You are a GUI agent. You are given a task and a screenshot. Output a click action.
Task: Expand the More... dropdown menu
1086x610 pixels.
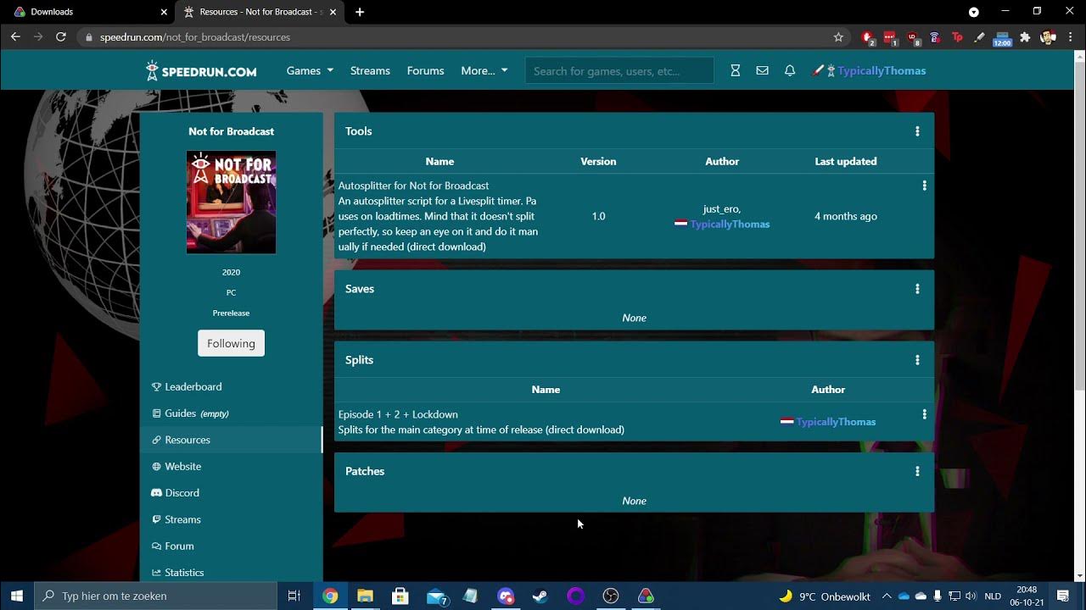click(484, 71)
